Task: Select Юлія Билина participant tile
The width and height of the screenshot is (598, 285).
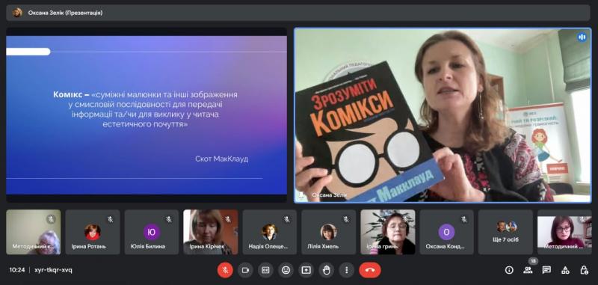Action: (152, 232)
